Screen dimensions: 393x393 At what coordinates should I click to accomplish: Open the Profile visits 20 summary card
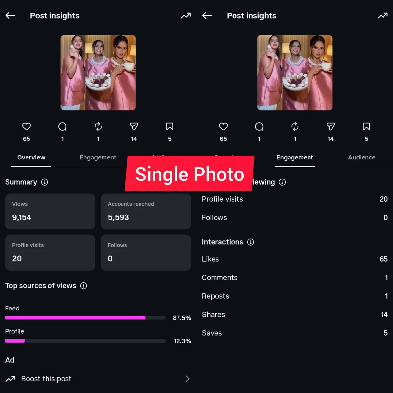50,253
